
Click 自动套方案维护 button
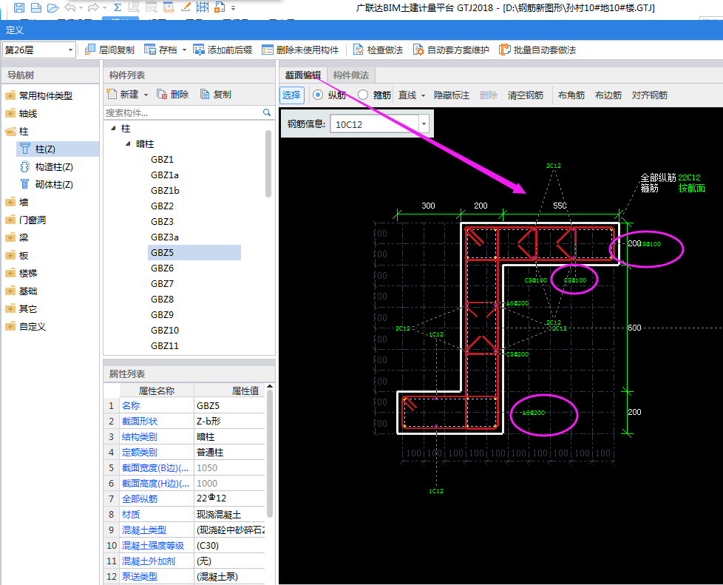point(452,50)
